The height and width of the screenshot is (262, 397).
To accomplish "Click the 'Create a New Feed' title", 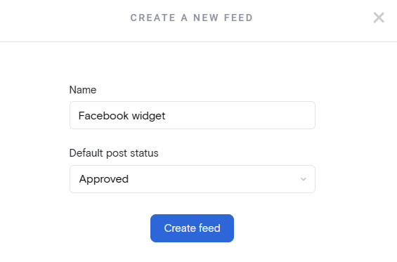I will tap(192, 18).
